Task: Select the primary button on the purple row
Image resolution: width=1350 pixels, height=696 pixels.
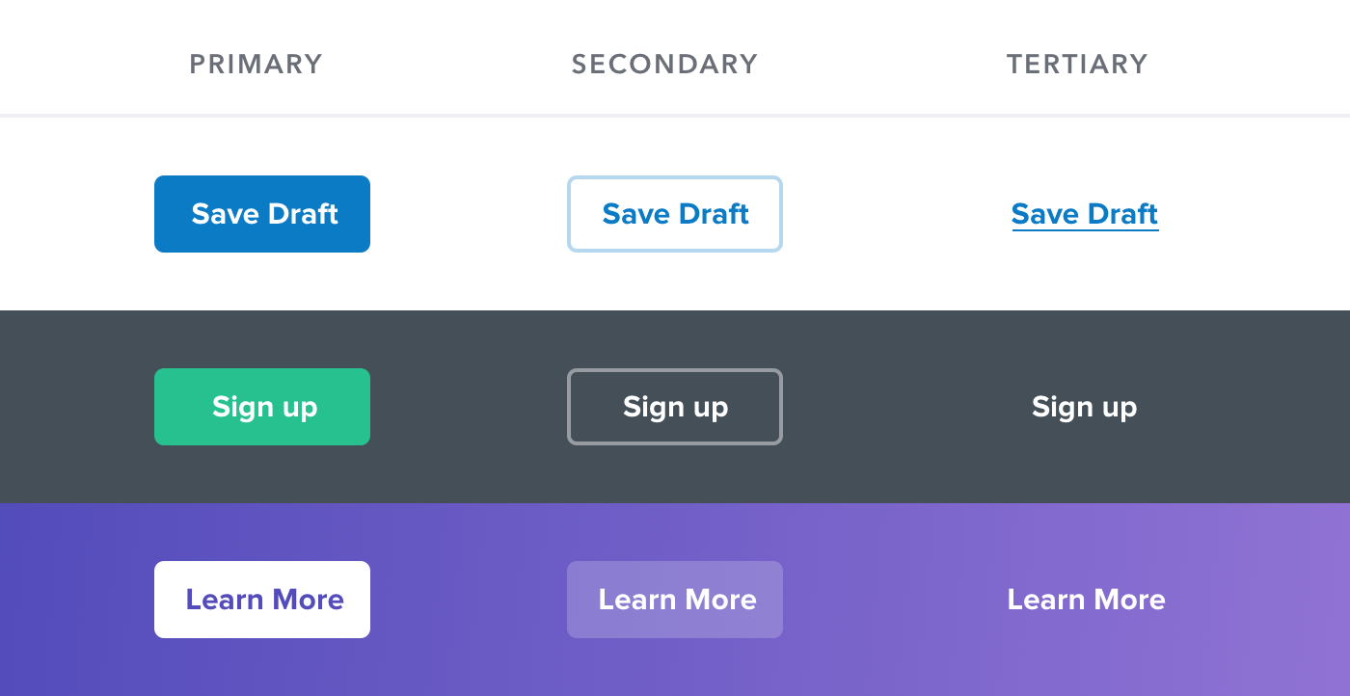Action: (262, 600)
